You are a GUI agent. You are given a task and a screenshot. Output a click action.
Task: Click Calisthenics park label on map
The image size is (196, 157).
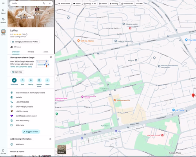(x=105, y=89)
